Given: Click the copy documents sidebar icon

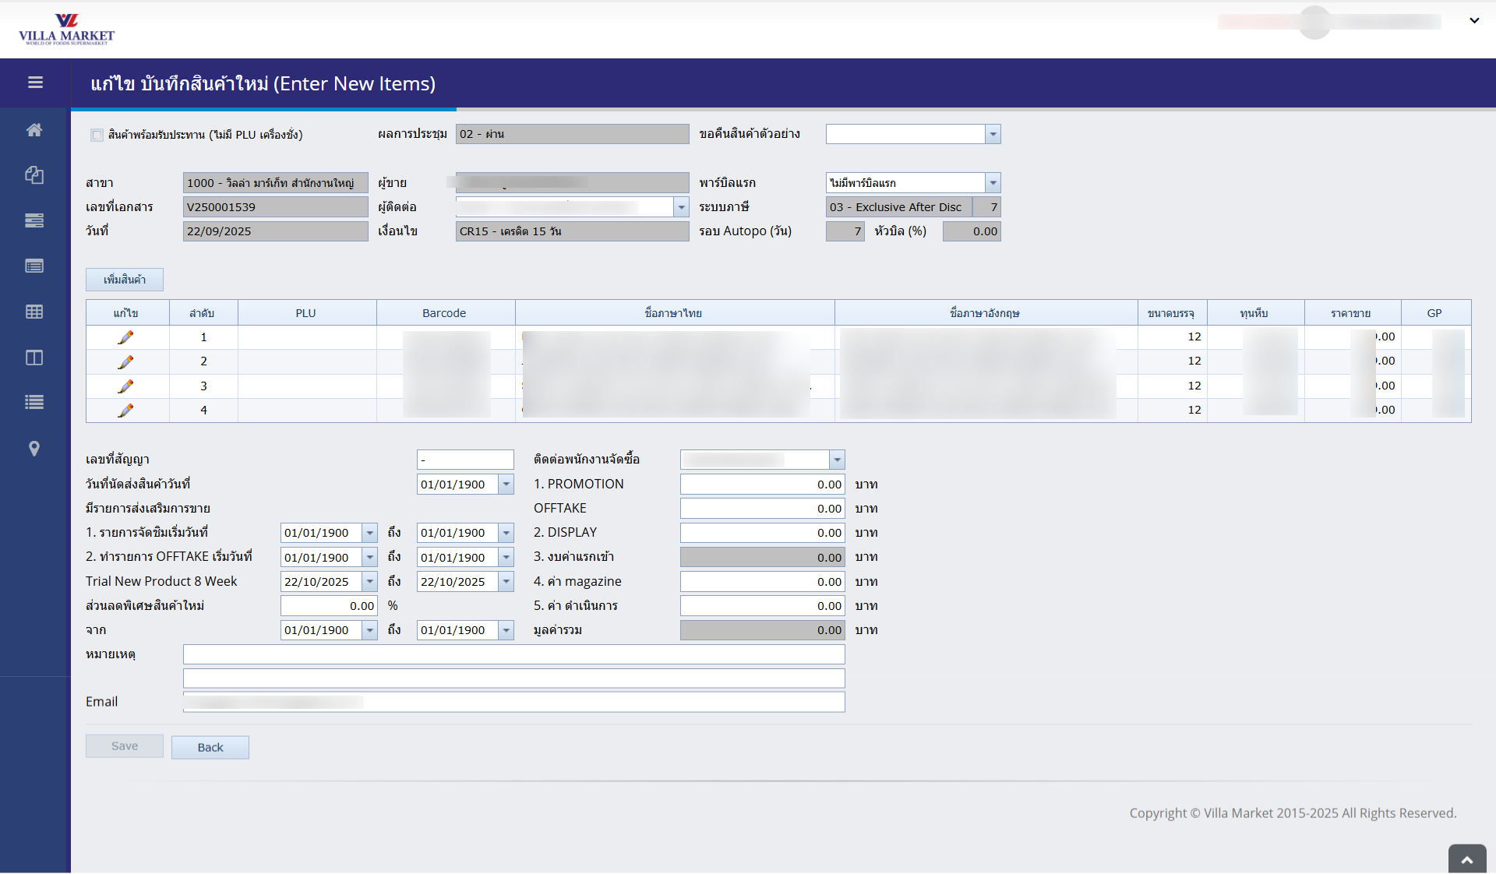Looking at the screenshot, I should 34,175.
